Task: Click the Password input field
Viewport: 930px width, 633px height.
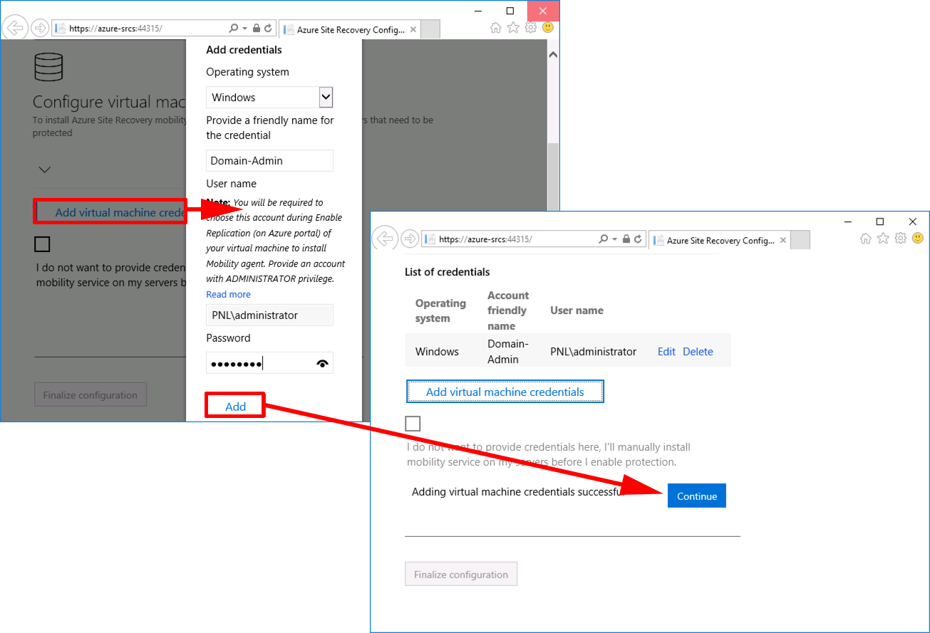Action: click(269, 363)
